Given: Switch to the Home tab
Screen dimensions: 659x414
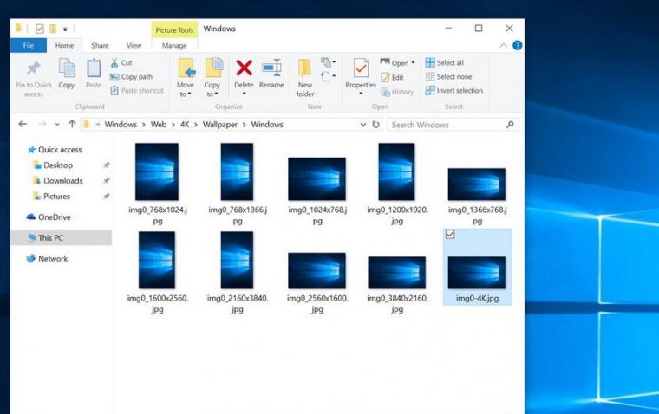Looking at the screenshot, I should [x=64, y=45].
